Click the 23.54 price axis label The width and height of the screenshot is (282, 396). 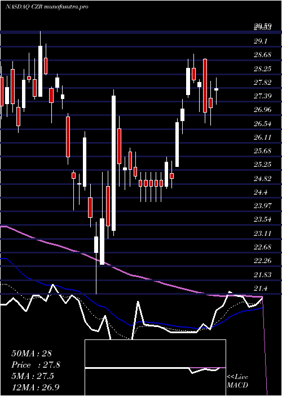pos(263,219)
